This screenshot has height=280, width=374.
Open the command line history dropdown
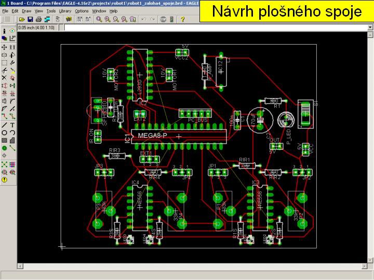pos(64,27)
